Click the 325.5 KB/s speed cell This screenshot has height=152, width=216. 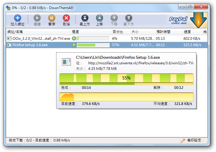pyautogui.click(x=192, y=45)
